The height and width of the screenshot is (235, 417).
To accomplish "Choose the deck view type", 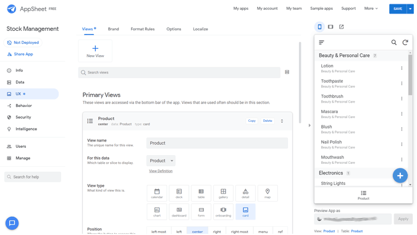I will [179, 193].
